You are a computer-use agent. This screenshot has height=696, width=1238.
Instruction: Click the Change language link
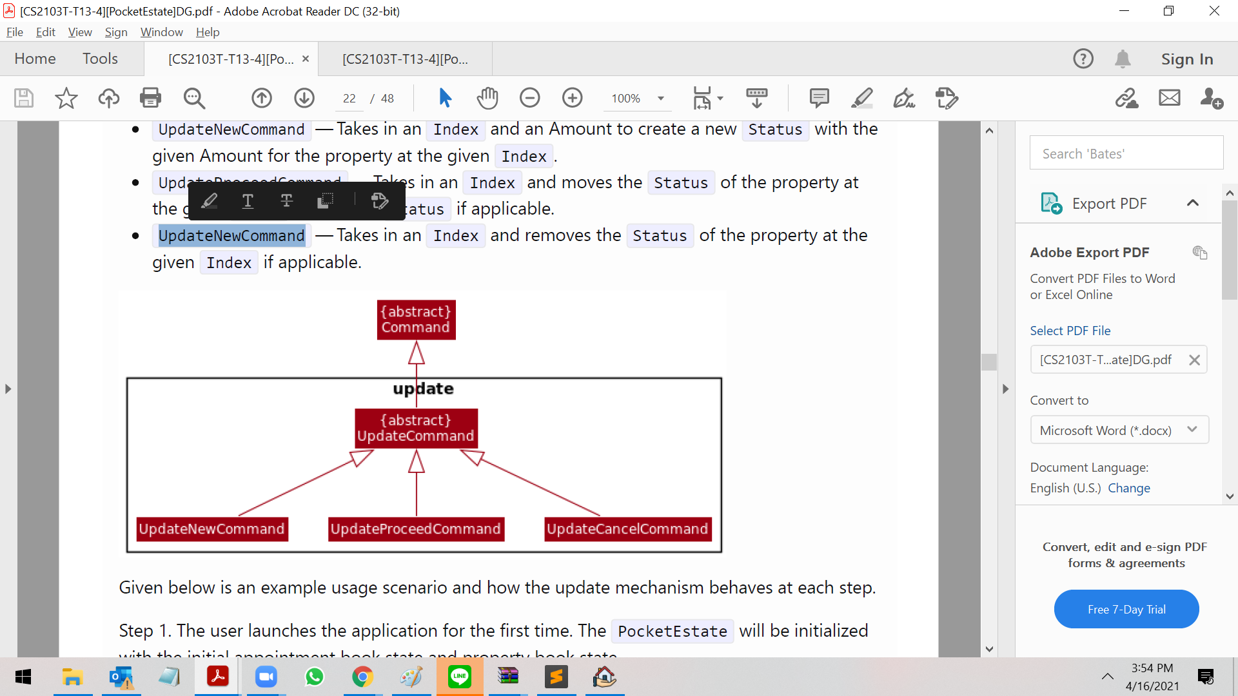(x=1128, y=488)
